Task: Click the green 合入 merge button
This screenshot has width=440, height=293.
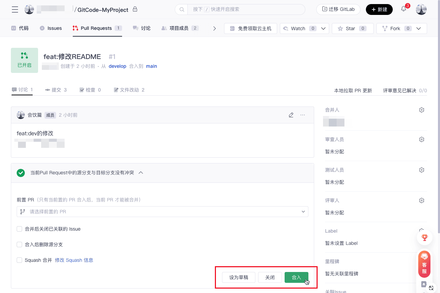Action: tap(296, 277)
